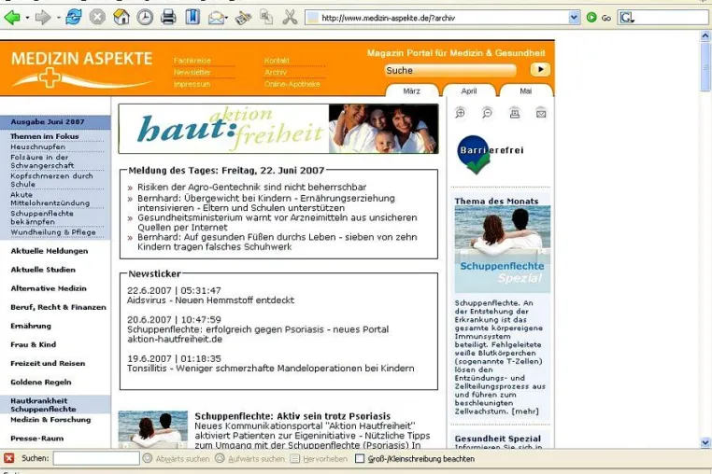This screenshot has width=712, height=474.
Task: Click the Abwärts suchen find button
Action: [177, 458]
